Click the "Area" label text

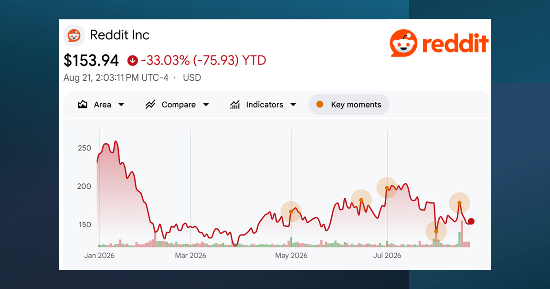pyautogui.click(x=103, y=105)
